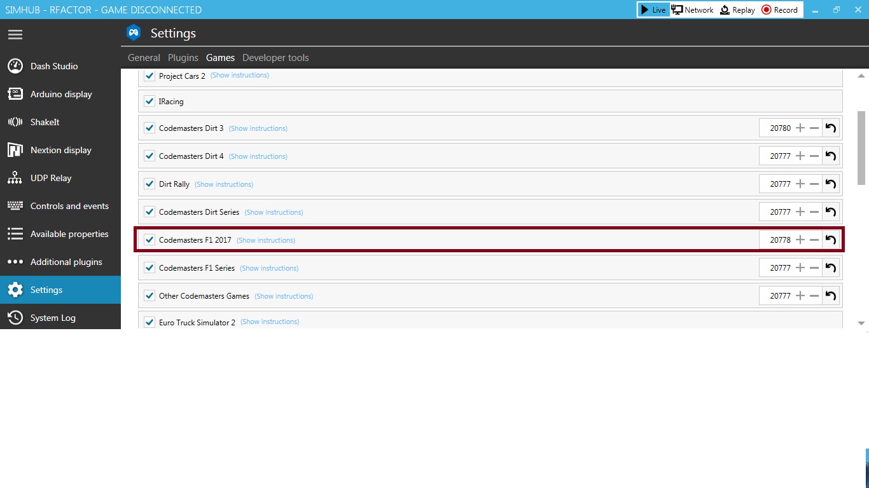Open Controls and events section

click(60, 206)
